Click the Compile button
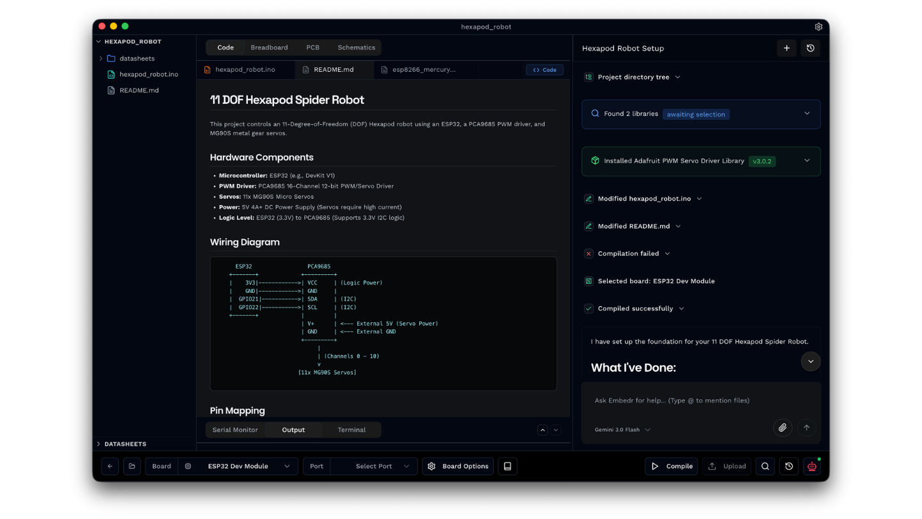The image size is (922, 519). (671, 466)
